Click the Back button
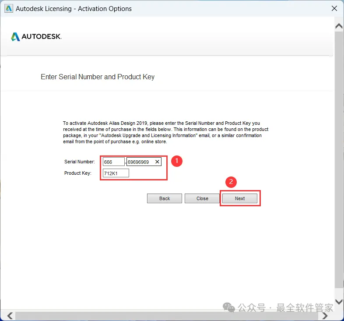The width and height of the screenshot is (344, 321). point(164,198)
